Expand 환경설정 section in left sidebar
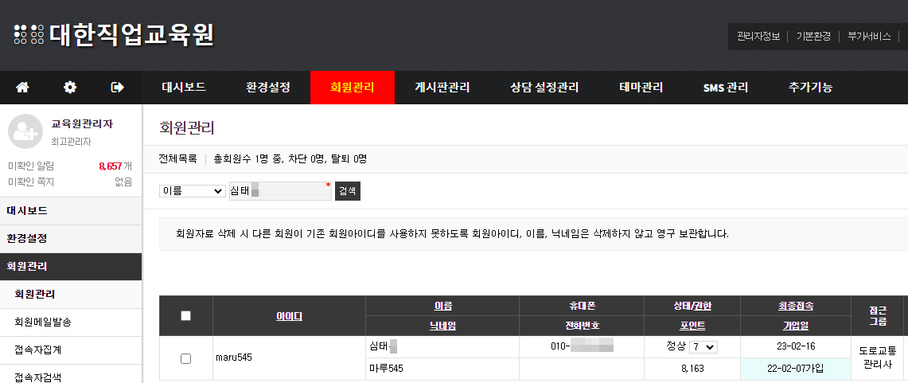The height and width of the screenshot is (383, 908). [27, 238]
